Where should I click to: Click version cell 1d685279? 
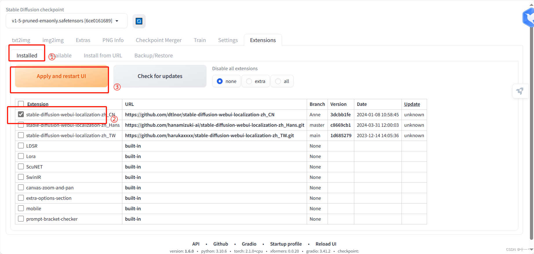point(341,135)
